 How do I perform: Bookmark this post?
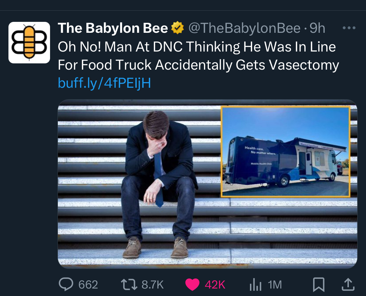tap(319, 284)
